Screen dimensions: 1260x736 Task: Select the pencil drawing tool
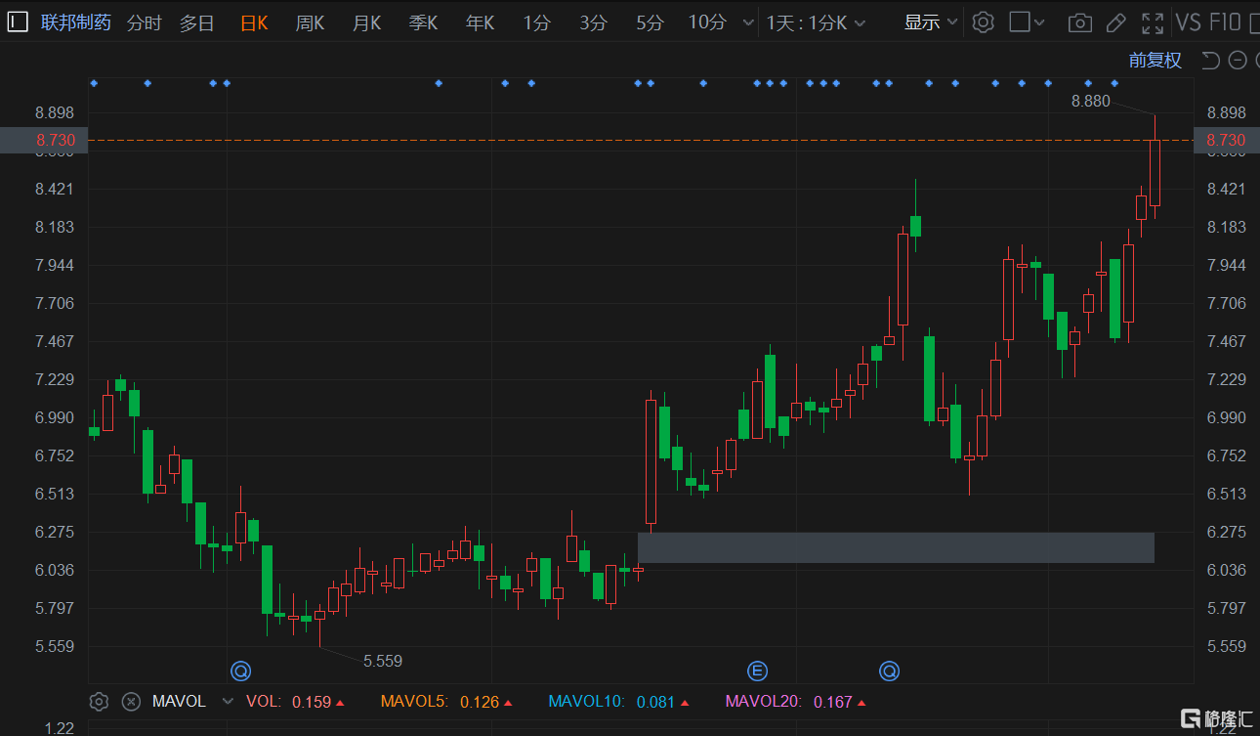[1115, 22]
